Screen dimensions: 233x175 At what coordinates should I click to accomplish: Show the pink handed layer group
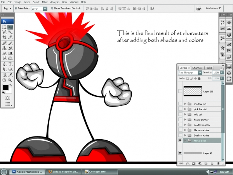[180, 109]
